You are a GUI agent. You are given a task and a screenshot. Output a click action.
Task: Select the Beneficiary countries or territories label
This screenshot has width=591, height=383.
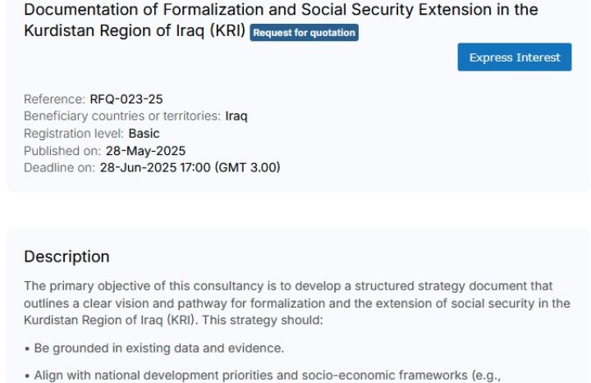click(122, 116)
